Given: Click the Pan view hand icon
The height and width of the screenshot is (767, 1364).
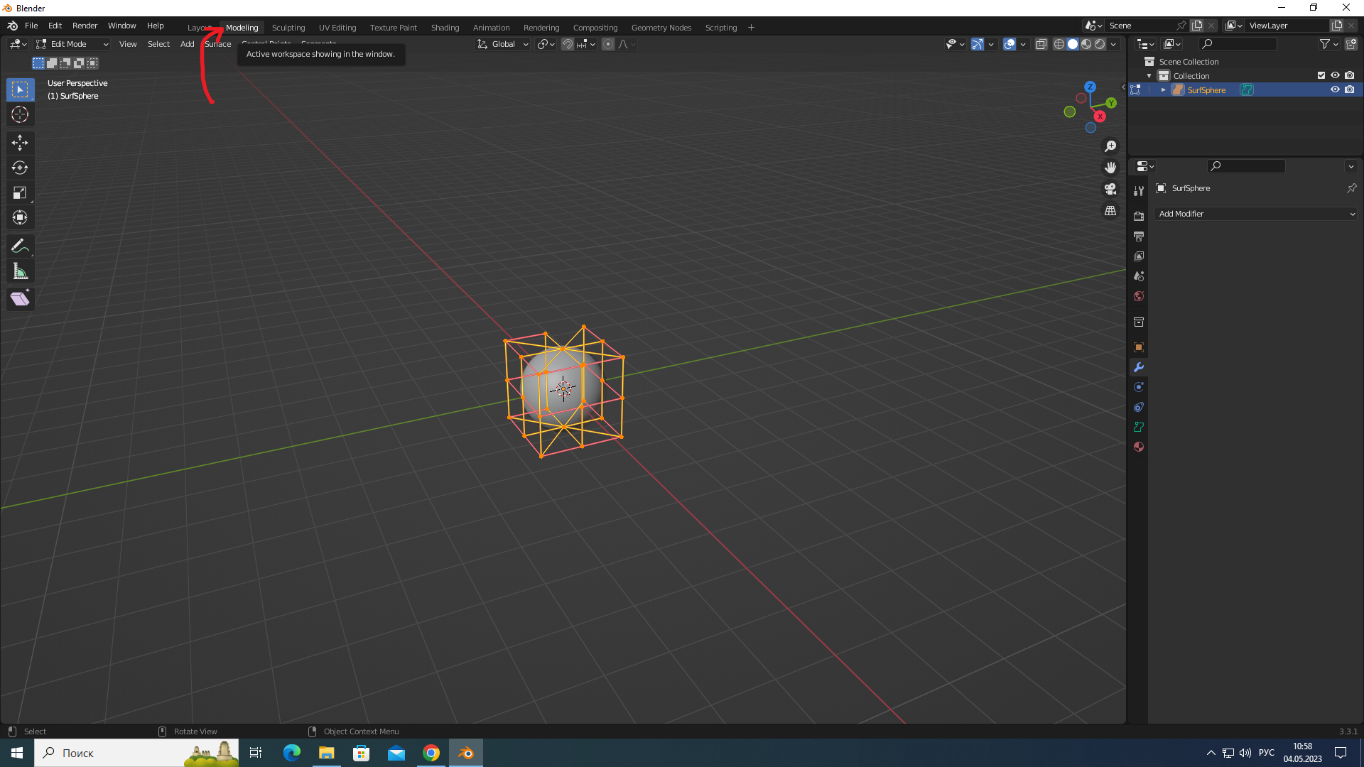Looking at the screenshot, I should pos(1110,168).
